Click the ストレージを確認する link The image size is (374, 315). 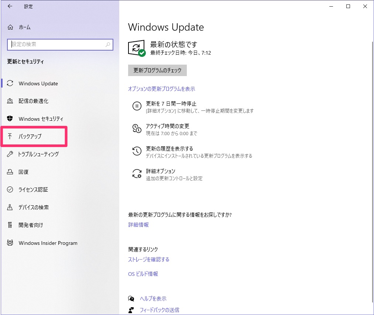[x=148, y=259]
